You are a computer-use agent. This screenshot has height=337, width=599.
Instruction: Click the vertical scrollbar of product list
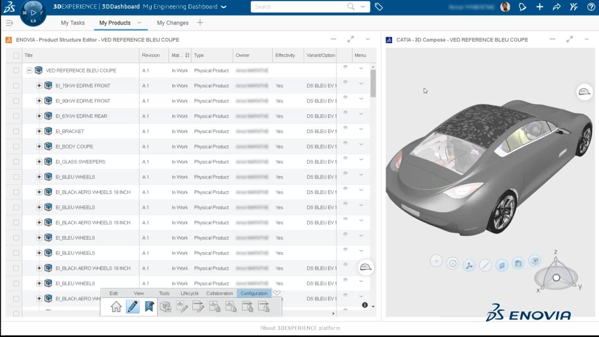pyautogui.click(x=373, y=84)
